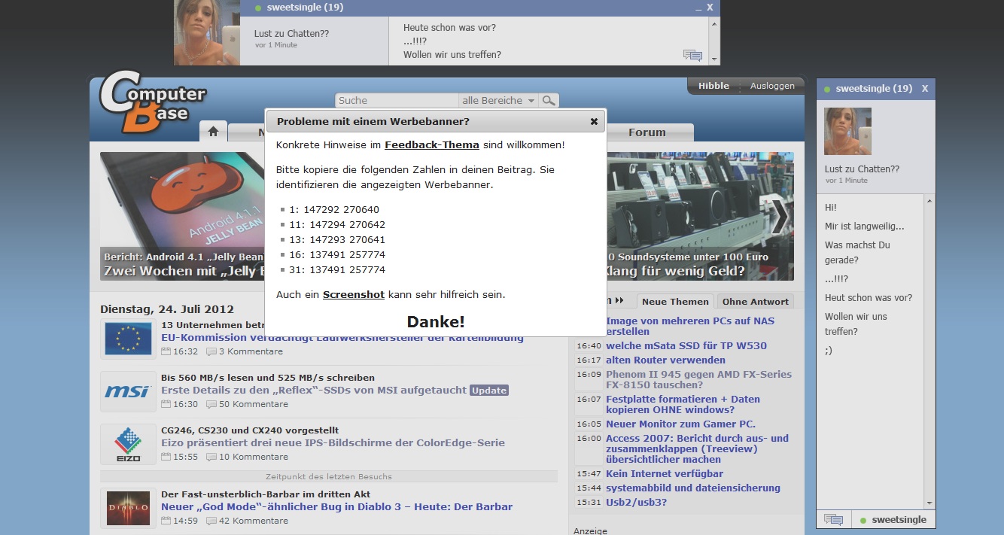Click chat bubble icon in top sweetsingle banner

pyautogui.click(x=692, y=55)
